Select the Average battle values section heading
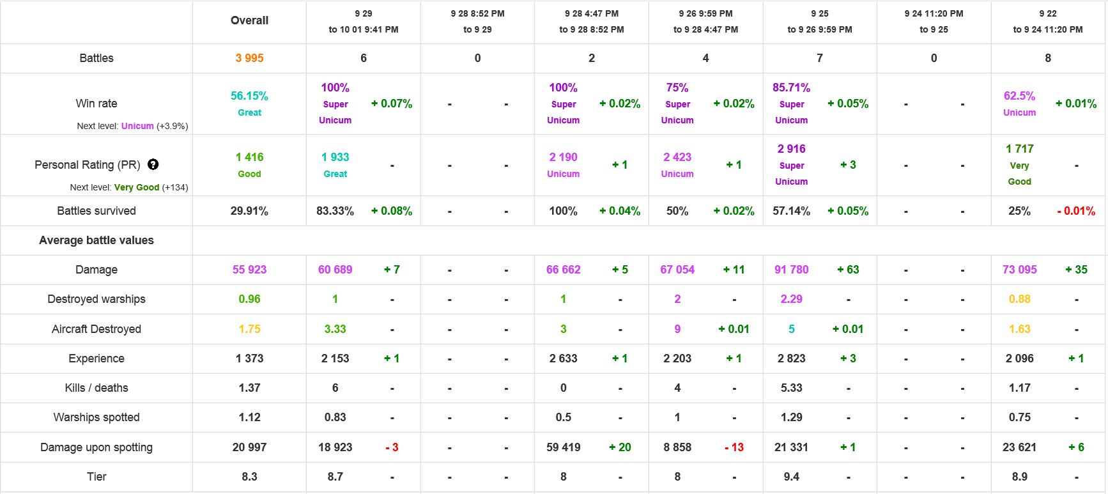This screenshot has width=1108, height=494. (x=96, y=240)
